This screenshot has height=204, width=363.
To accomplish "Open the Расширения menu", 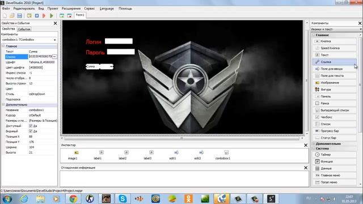I will pos(71,8).
